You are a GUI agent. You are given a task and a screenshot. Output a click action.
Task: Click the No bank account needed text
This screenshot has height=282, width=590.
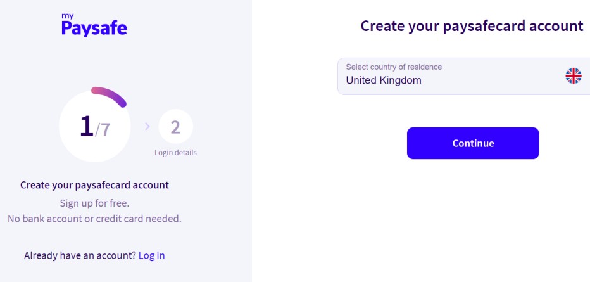pos(94,219)
